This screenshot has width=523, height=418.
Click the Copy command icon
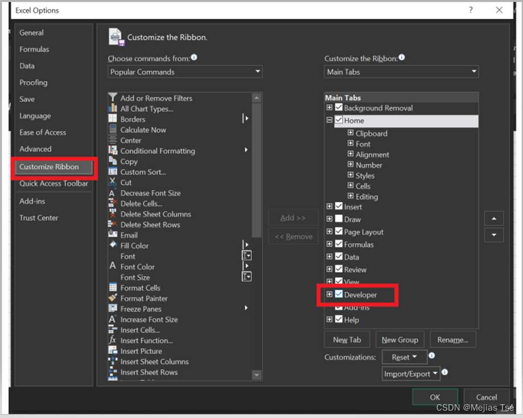(x=113, y=161)
